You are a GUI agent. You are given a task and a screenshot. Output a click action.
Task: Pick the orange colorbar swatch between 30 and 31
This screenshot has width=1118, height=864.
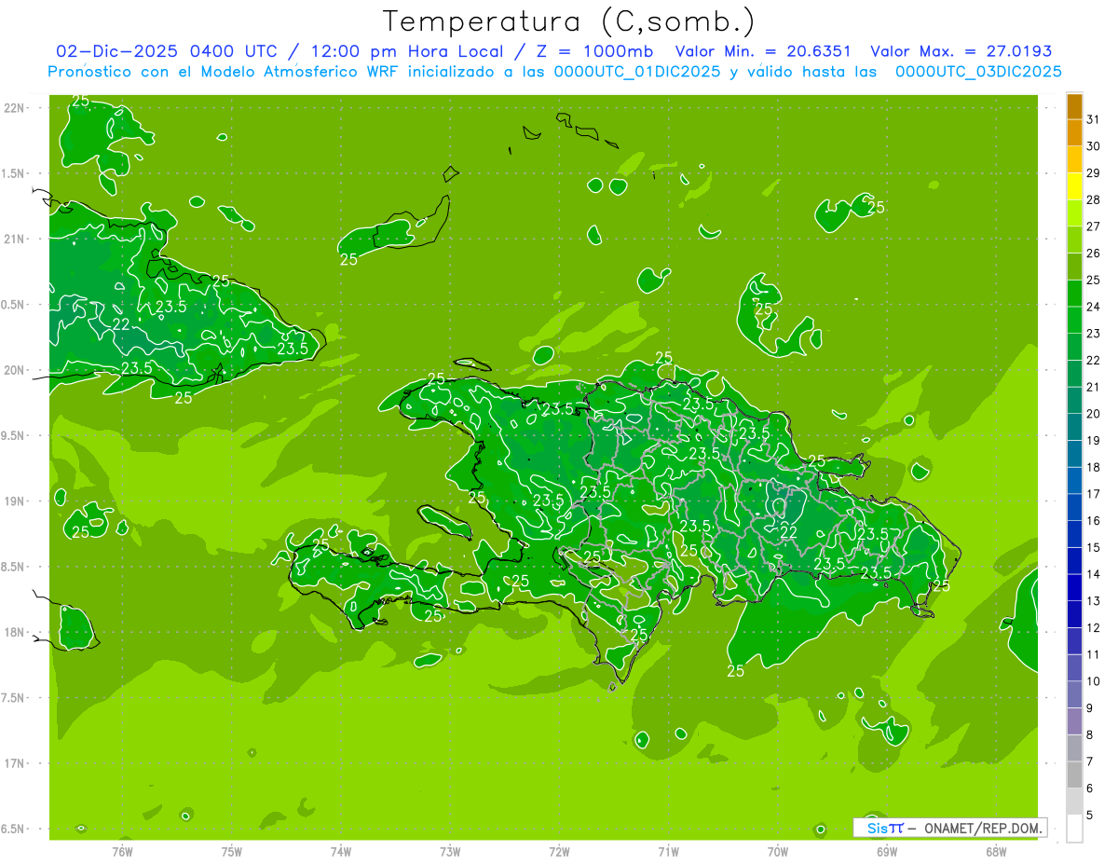pos(1074,133)
